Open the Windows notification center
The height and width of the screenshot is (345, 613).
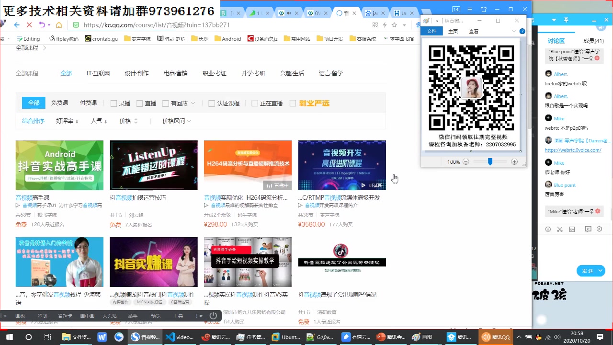(x=600, y=337)
